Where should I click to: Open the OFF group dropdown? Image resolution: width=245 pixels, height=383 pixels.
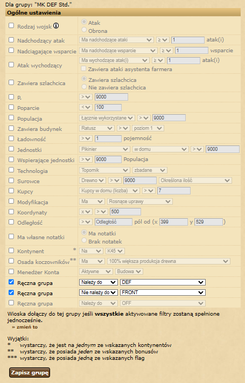tap(163, 303)
